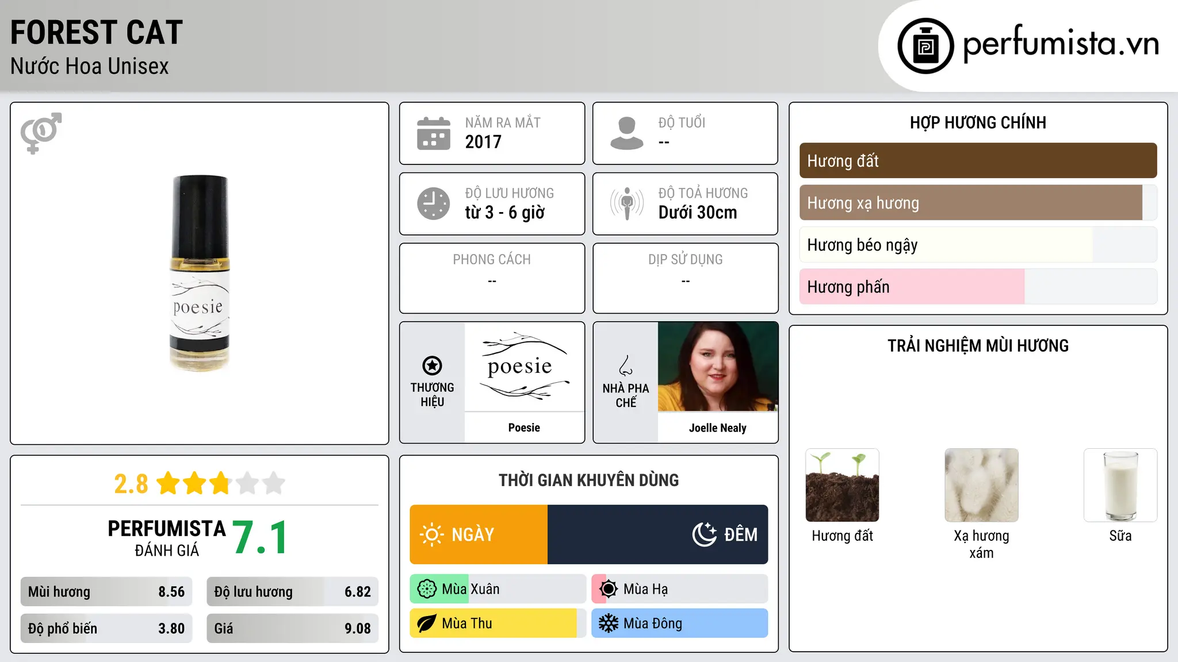
Task: Select the Hương đất soil note image
Action: pyautogui.click(x=842, y=485)
